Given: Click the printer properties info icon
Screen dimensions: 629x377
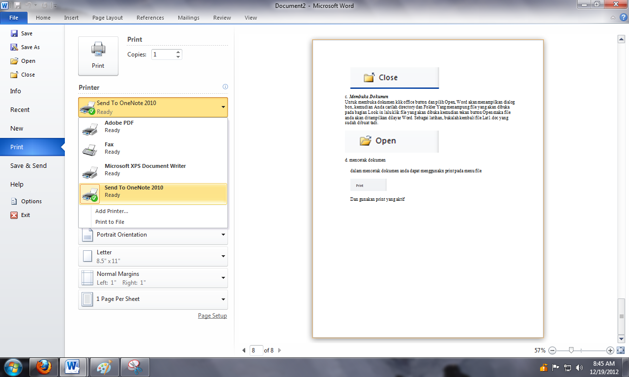Looking at the screenshot, I should [x=225, y=87].
